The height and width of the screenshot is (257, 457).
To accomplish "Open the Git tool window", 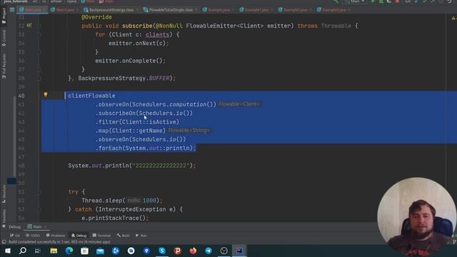I will [x=15, y=236].
